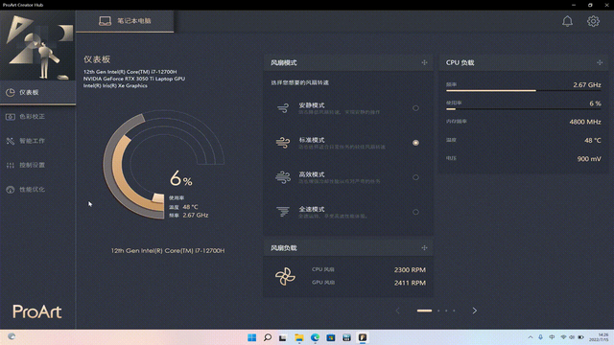Go to the previous dashboard page arrow
Screen dimensions: 614x345
(x=397, y=310)
